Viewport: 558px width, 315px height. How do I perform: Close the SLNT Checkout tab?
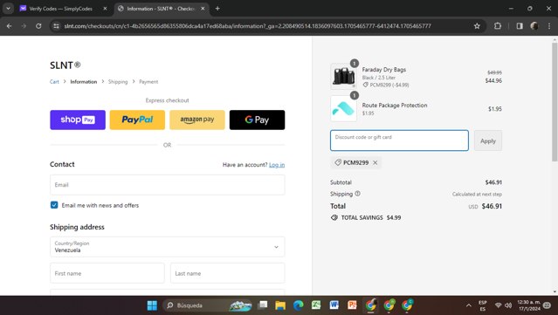[x=203, y=9]
